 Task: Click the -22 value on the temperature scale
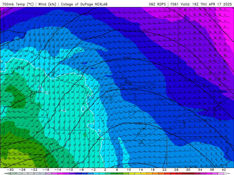coord(34,170)
